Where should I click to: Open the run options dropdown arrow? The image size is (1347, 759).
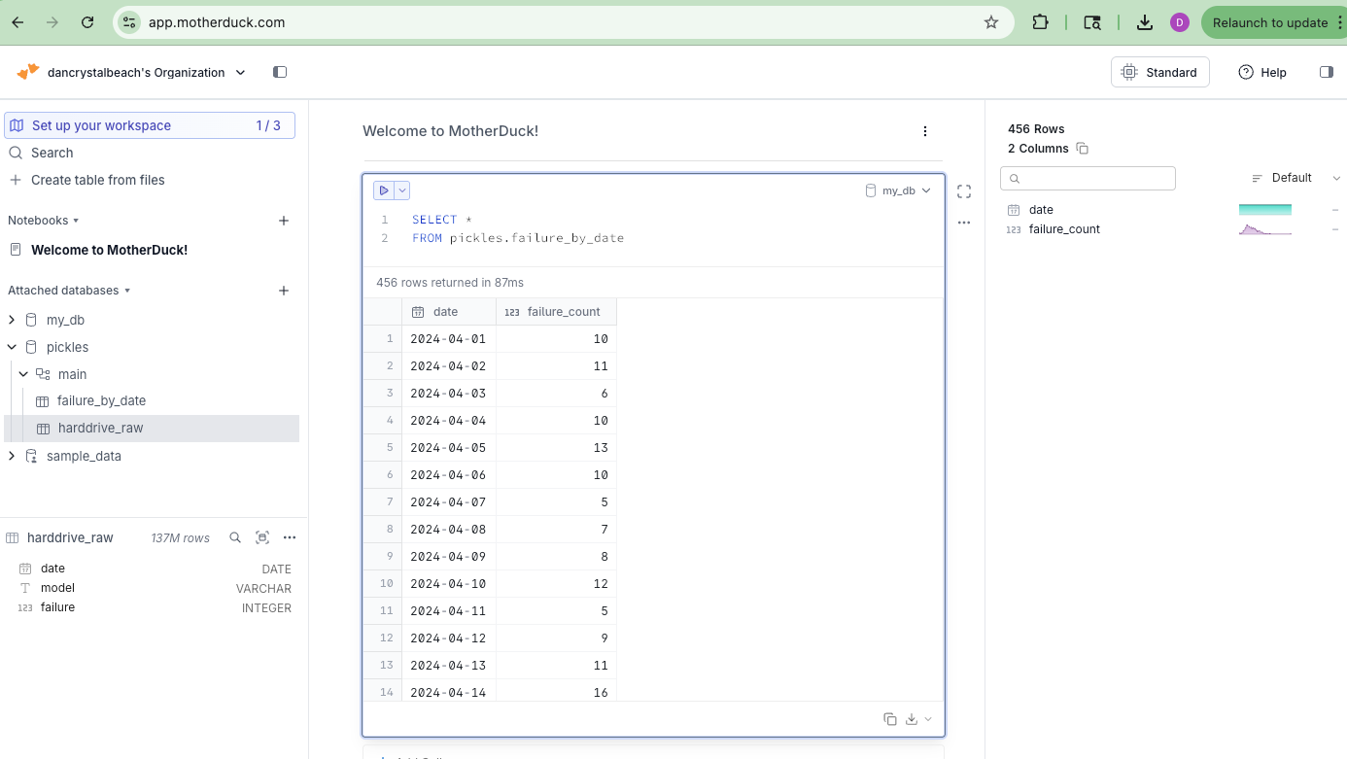pos(402,190)
